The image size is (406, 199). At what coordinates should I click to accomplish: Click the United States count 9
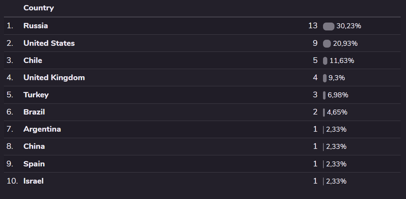pos(315,43)
